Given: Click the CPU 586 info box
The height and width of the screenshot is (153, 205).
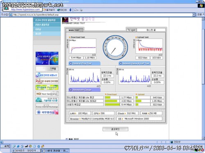Looking at the screenshot, I should [x=103, y=113].
